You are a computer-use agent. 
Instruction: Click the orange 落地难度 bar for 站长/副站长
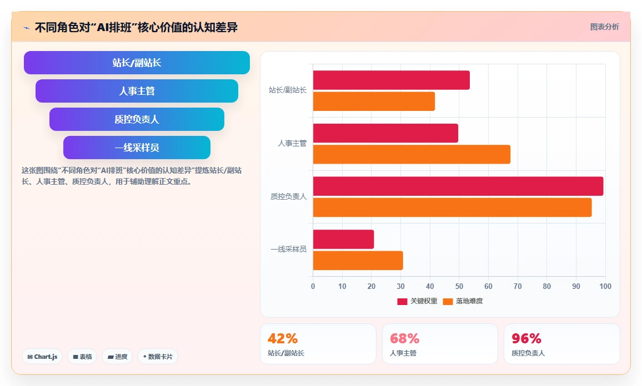pos(374,101)
